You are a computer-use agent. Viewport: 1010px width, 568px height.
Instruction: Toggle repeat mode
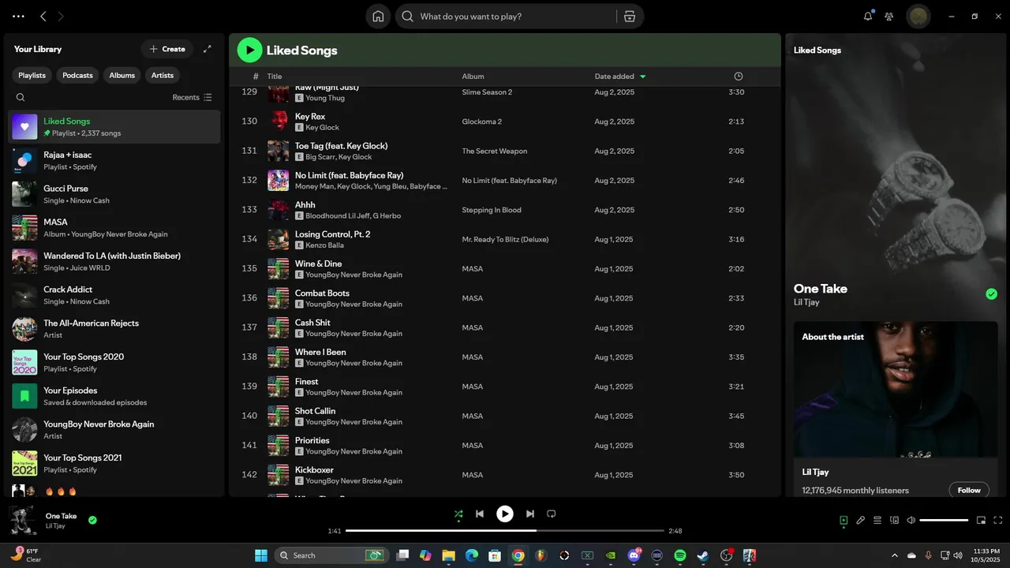pos(552,514)
